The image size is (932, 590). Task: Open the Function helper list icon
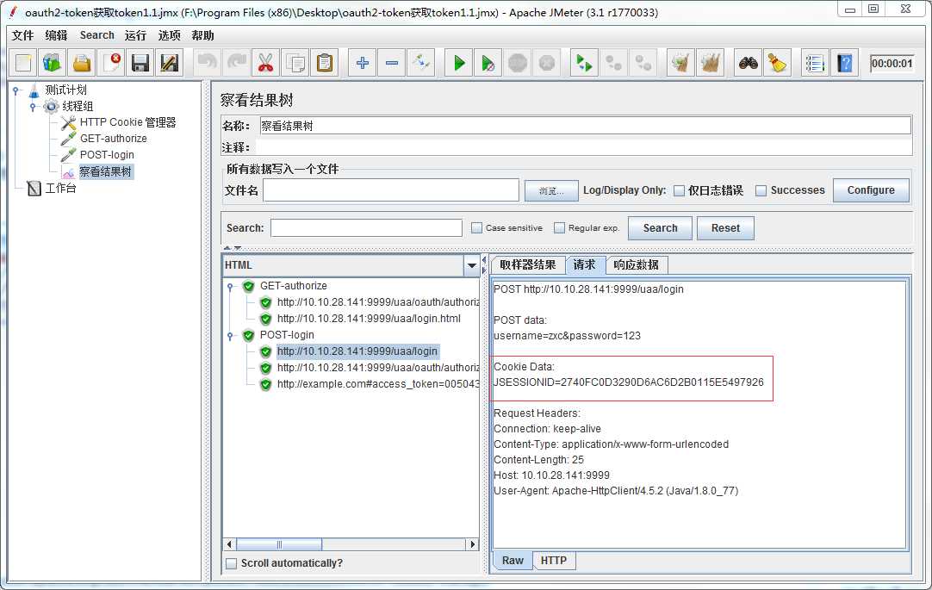pos(815,62)
